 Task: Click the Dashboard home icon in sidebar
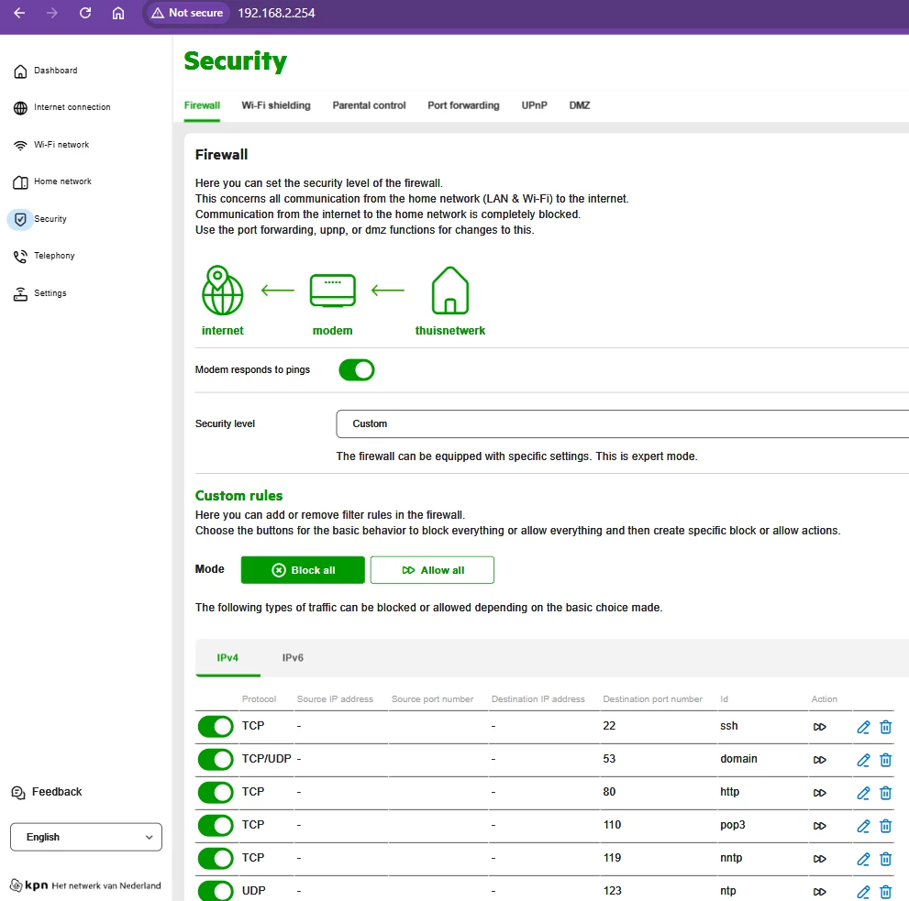(x=20, y=71)
